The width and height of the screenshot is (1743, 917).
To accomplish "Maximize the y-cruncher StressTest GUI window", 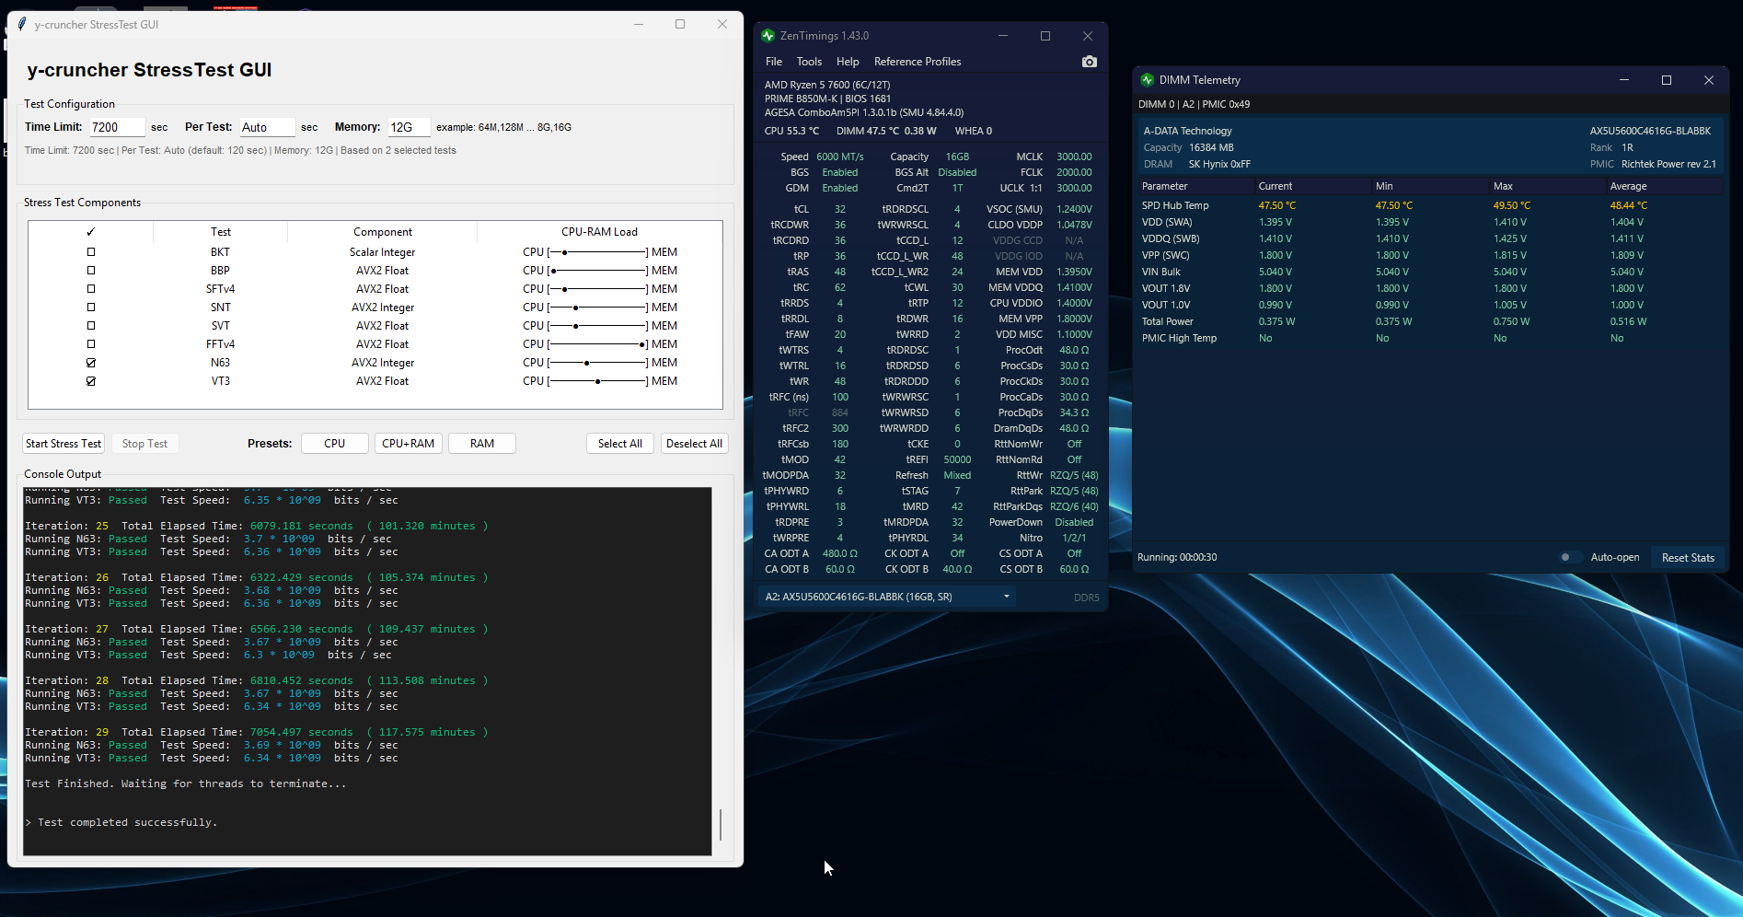I will tap(680, 25).
